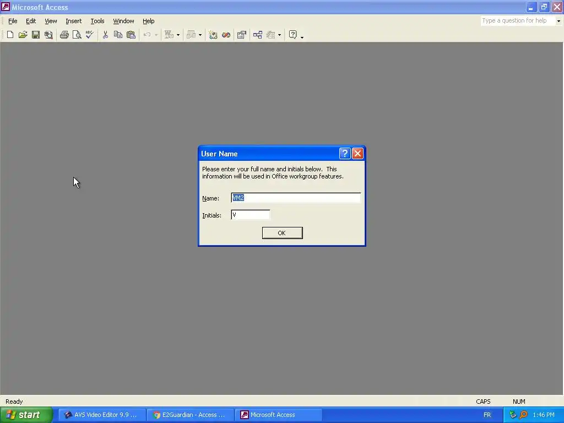
Task: Switch to E2Guardian Chrome taskbar item
Action: (190, 415)
